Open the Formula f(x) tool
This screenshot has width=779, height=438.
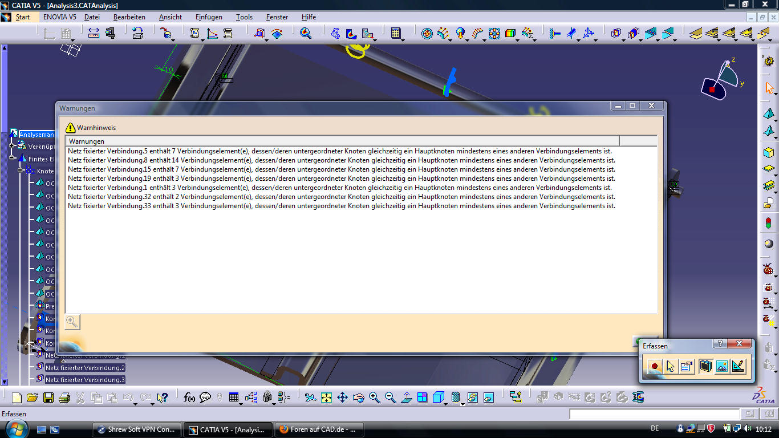pyautogui.click(x=190, y=398)
